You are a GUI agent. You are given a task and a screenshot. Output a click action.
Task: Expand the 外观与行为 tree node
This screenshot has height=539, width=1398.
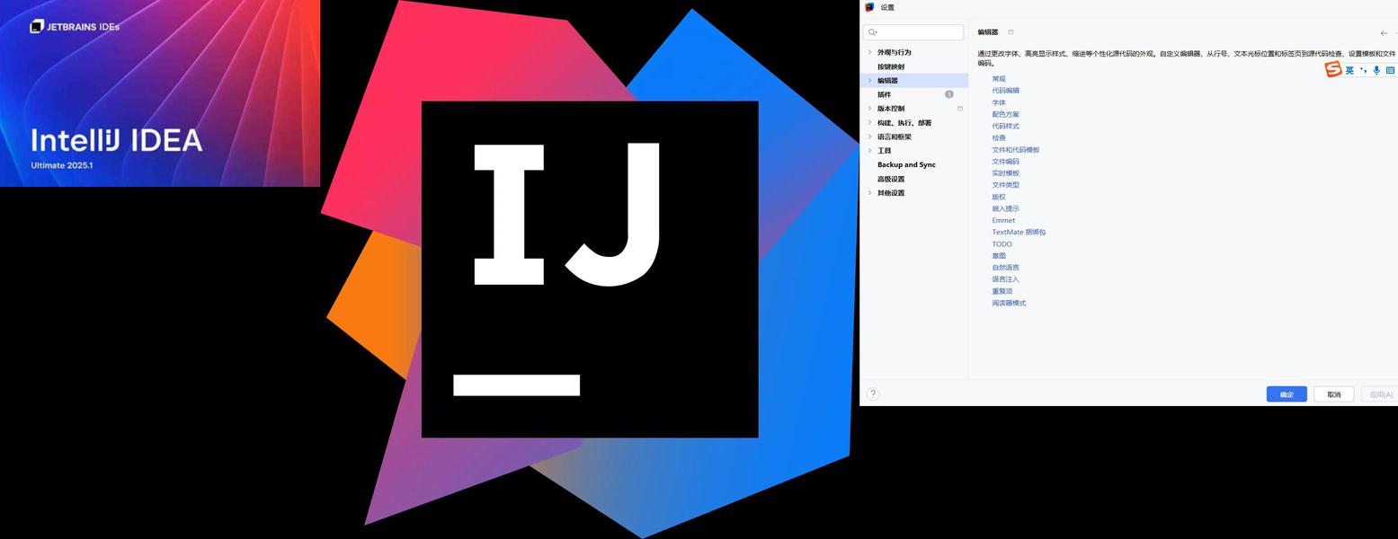tap(869, 52)
